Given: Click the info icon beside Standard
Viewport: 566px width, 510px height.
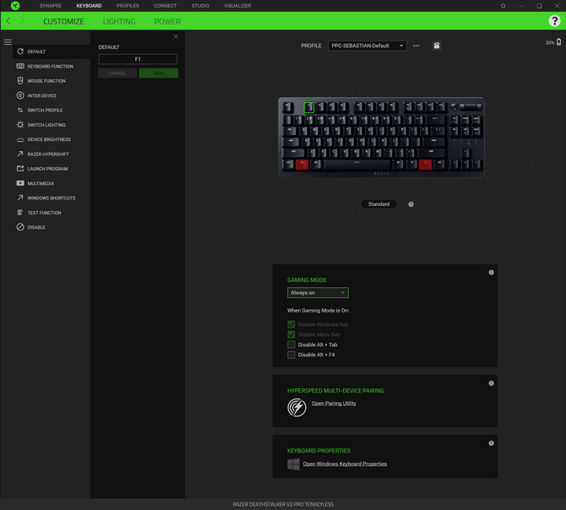Looking at the screenshot, I should click(x=411, y=204).
